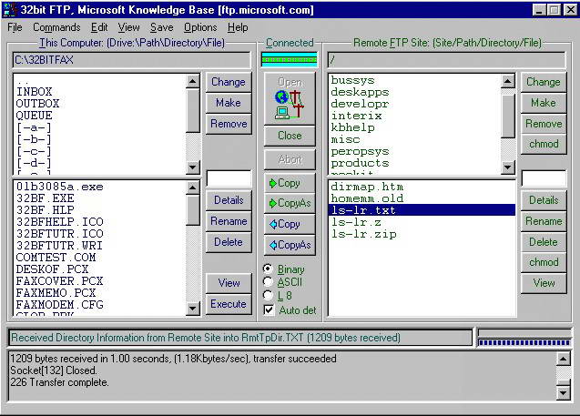Screen dimensions: 580x416
Task: Open the Options menu
Action: point(200,27)
